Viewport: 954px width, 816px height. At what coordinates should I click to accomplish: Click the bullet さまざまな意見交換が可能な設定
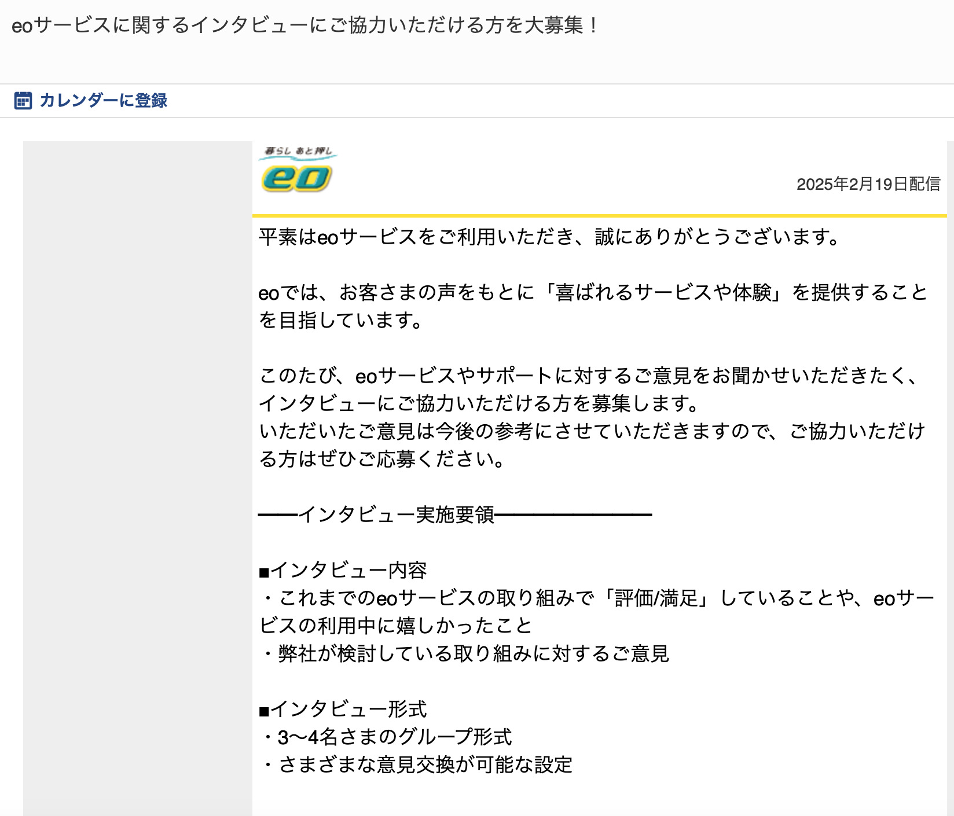418,764
